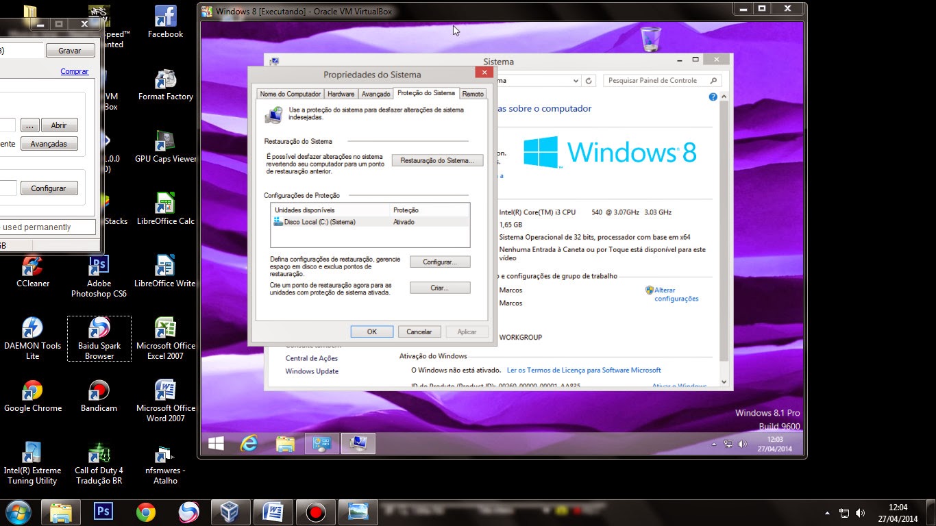Image resolution: width=936 pixels, height=526 pixels.
Task: Open Word document in host taskbar
Action: pyautogui.click(x=273, y=512)
